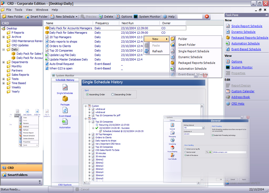269x193 pixels.
Task: Click the New Schedule toolbar icon
Action: pyautogui.click(x=52, y=17)
